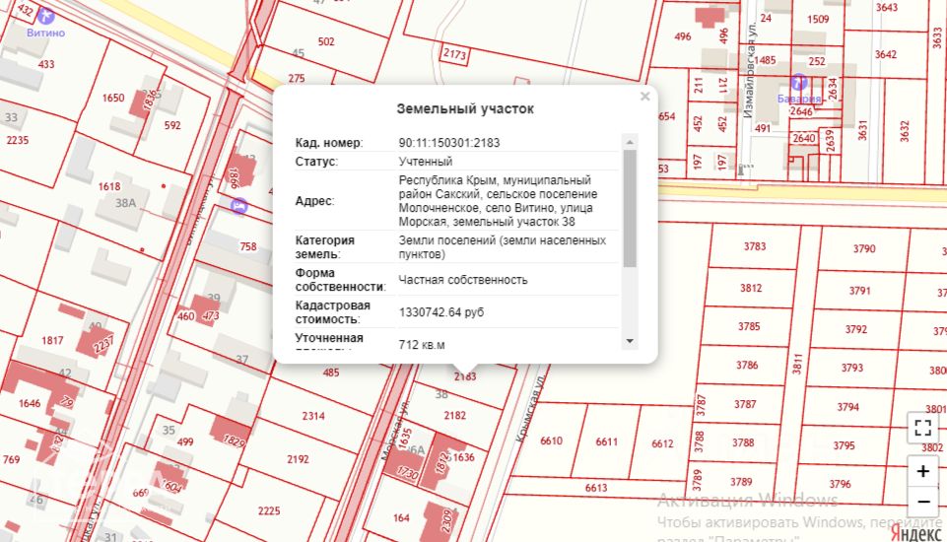Select parcel 1817 on the map
The width and height of the screenshot is (947, 542).
pyautogui.click(x=52, y=341)
